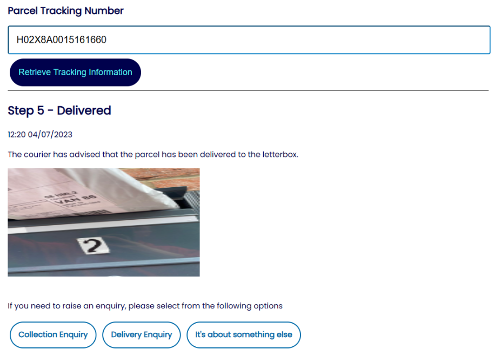This screenshot has height=355, width=501.
Task: Click the horizontal divider below the button
Action: click(x=248, y=90)
